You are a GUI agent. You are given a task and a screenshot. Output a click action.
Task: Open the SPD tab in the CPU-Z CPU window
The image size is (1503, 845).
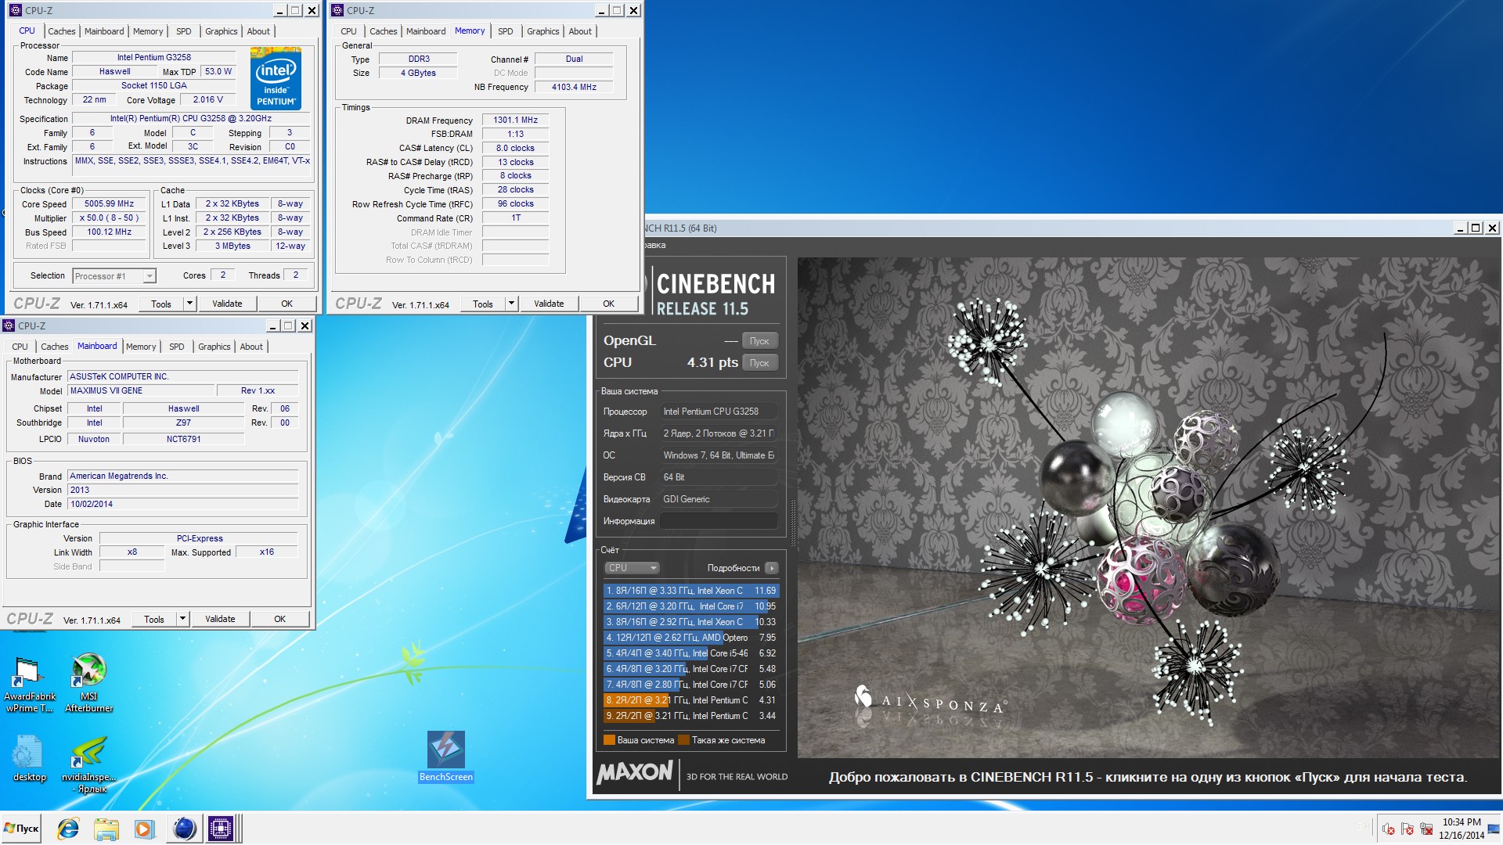coord(183,31)
